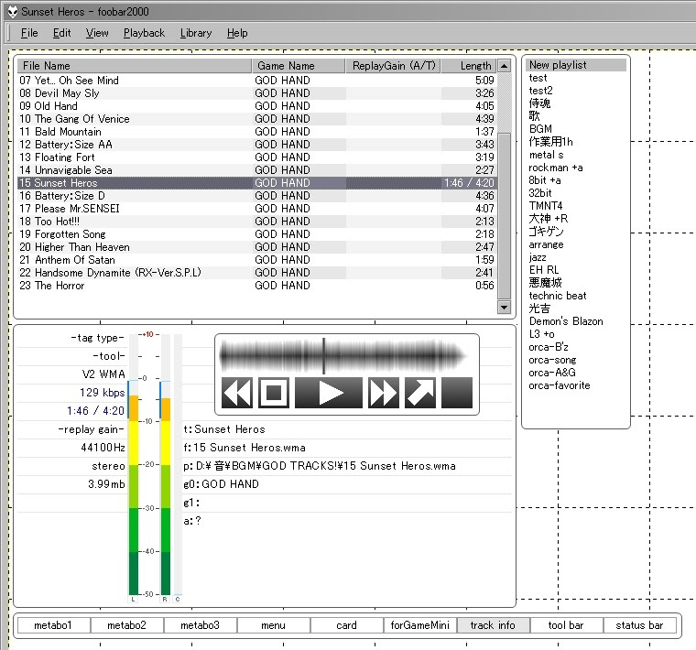Viewport: 696px width, 650px height.
Task: Switch to the tool bar tab
Action: (566, 625)
